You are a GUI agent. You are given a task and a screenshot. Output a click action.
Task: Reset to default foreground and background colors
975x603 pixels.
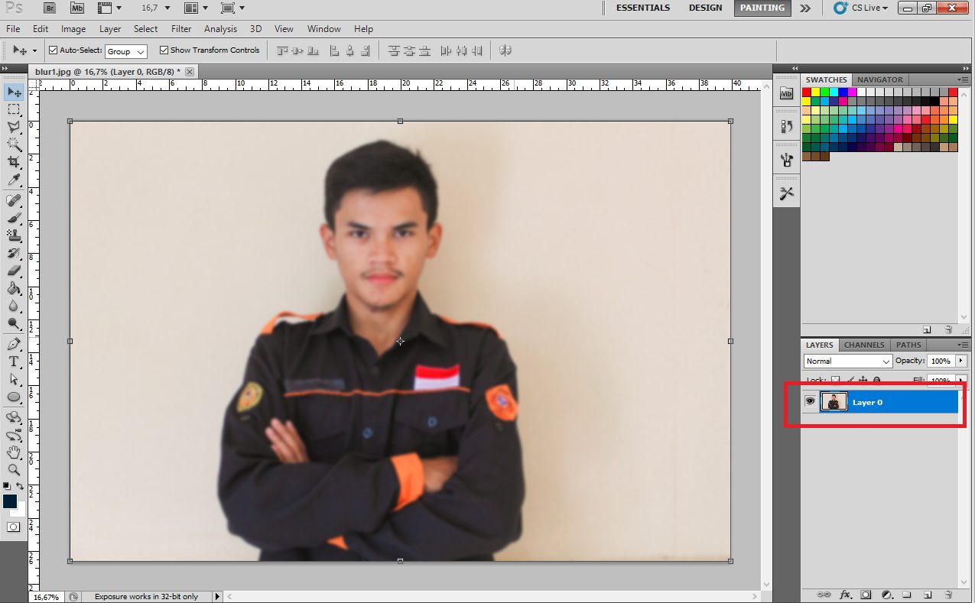click(6, 486)
